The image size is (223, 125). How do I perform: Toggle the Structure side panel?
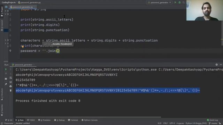tap(2, 94)
